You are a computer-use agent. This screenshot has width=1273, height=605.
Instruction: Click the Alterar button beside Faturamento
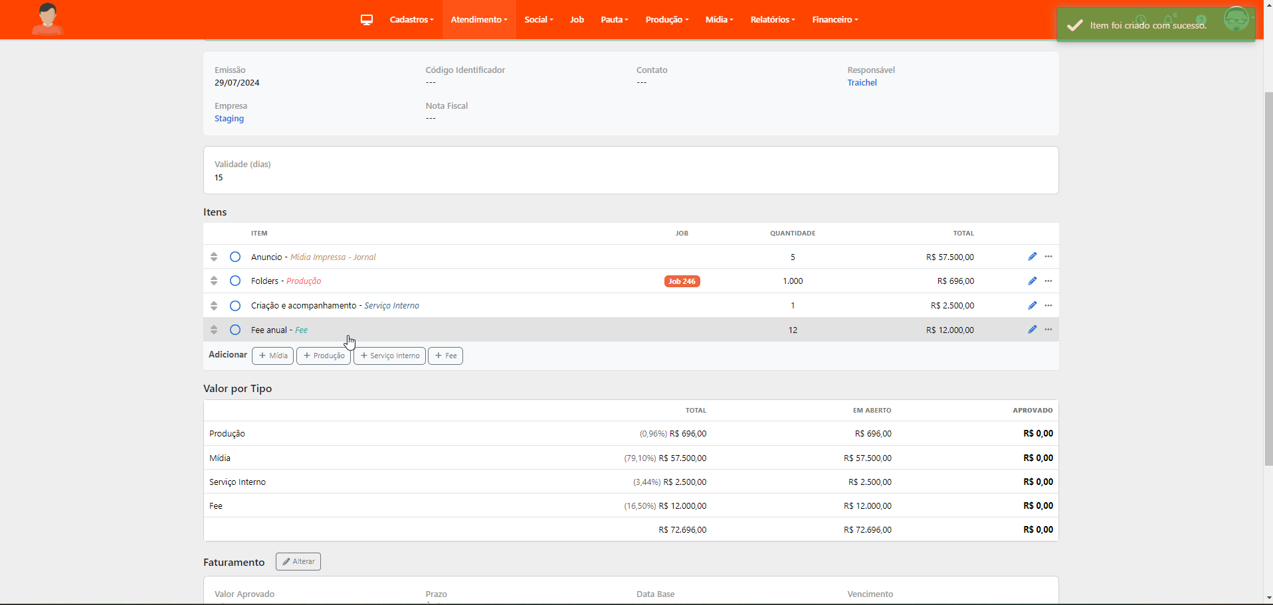pyautogui.click(x=298, y=562)
